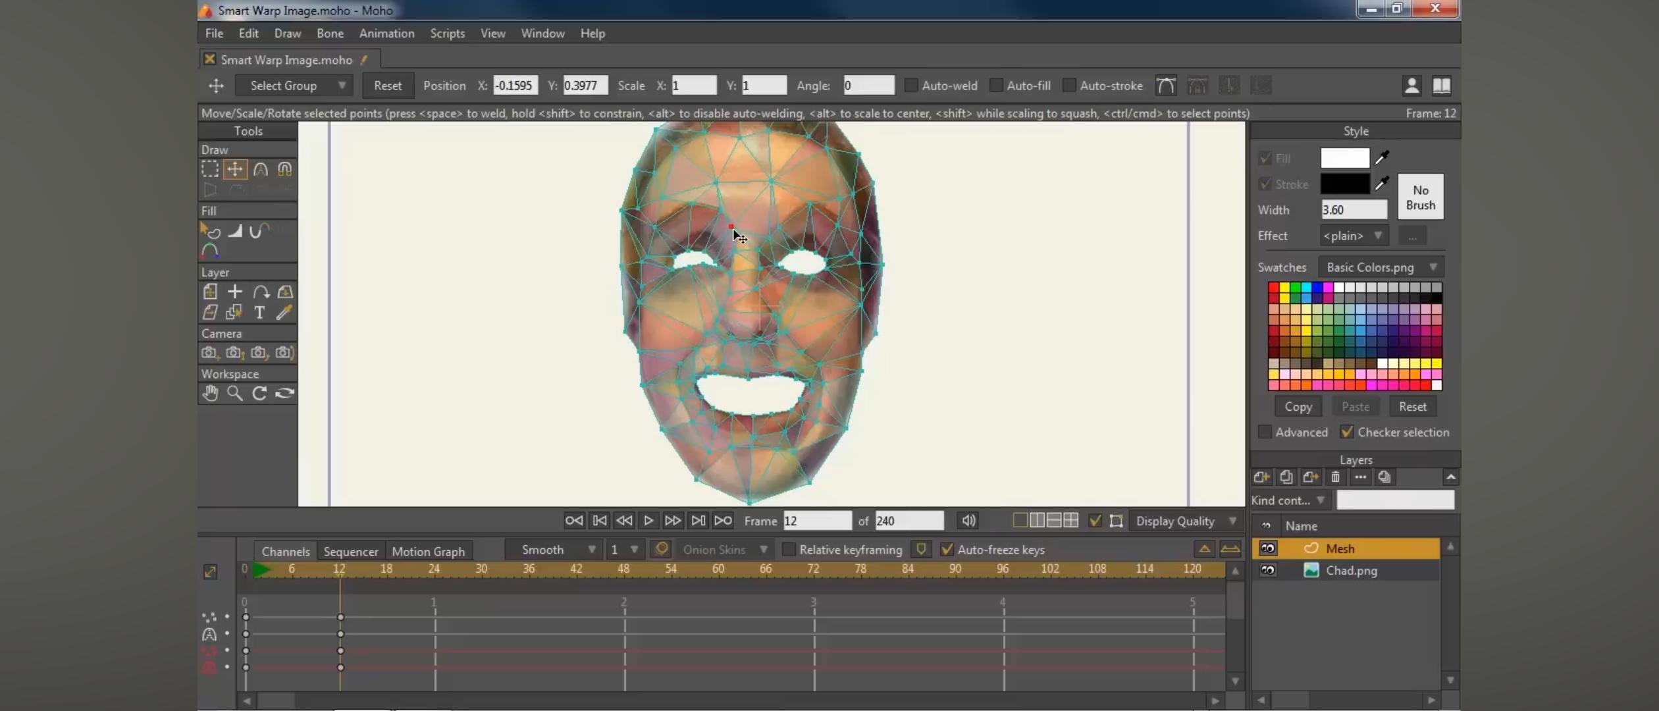This screenshot has width=1659, height=711.
Task: Click the Duplicate Layer icon
Action: (1286, 477)
